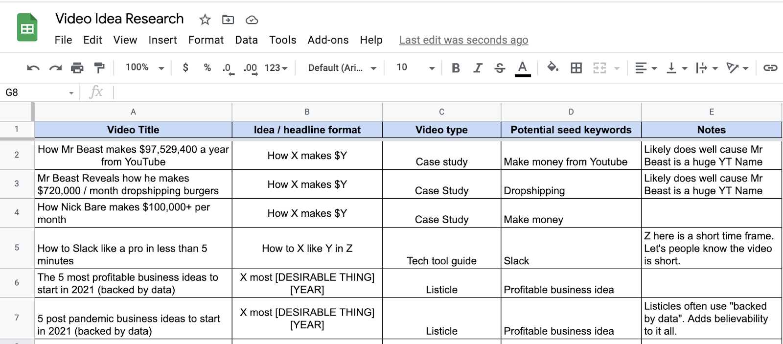
Task: Activate the paint format tool
Action: coord(99,68)
